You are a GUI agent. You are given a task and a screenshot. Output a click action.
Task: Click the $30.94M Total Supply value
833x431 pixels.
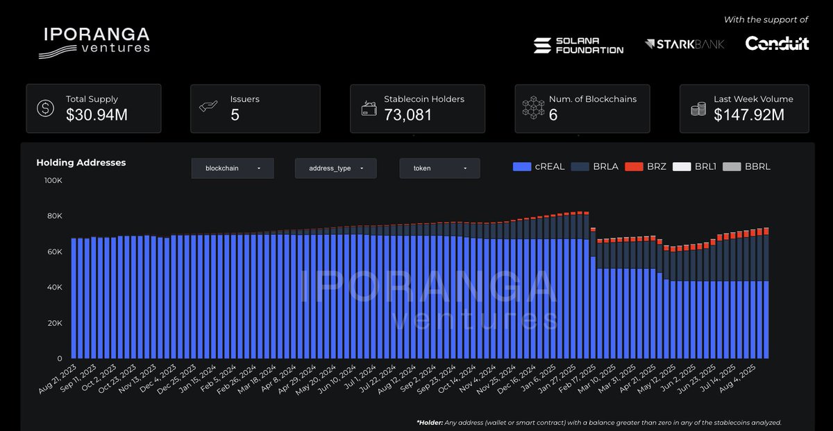(96, 116)
